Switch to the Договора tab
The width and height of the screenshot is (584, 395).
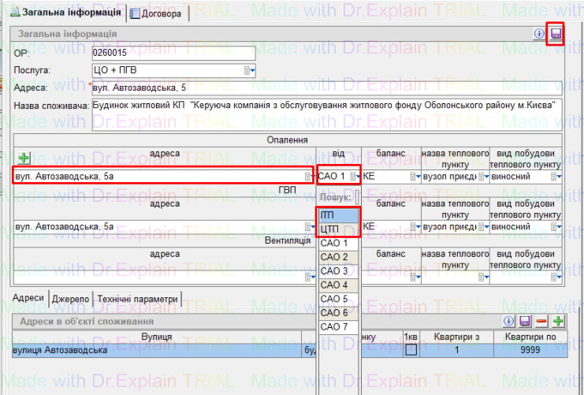click(158, 13)
